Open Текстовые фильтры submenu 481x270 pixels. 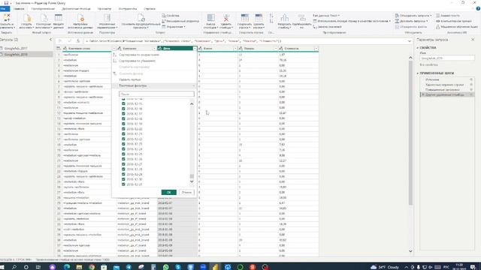point(154,85)
